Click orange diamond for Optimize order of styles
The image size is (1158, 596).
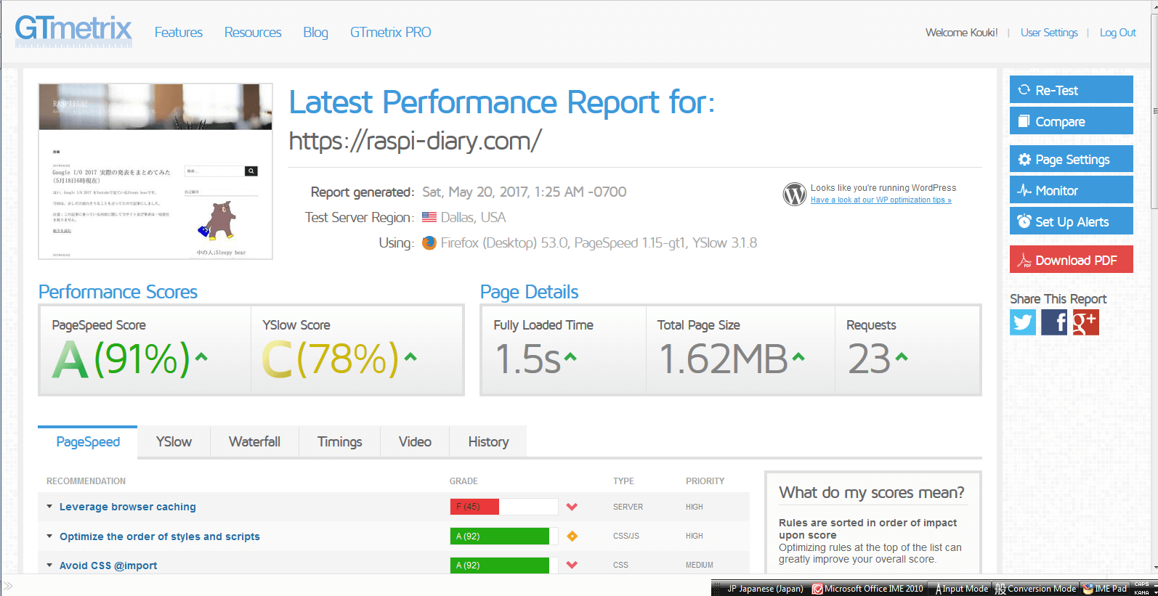click(572, 536)
